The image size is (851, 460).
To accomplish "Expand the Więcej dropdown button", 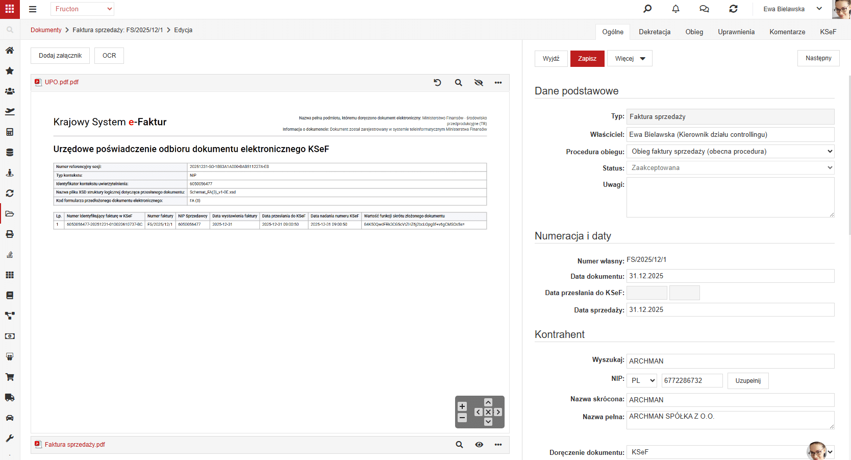I will coord(630,59).
